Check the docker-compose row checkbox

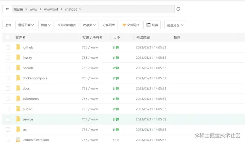coord(8,78)
